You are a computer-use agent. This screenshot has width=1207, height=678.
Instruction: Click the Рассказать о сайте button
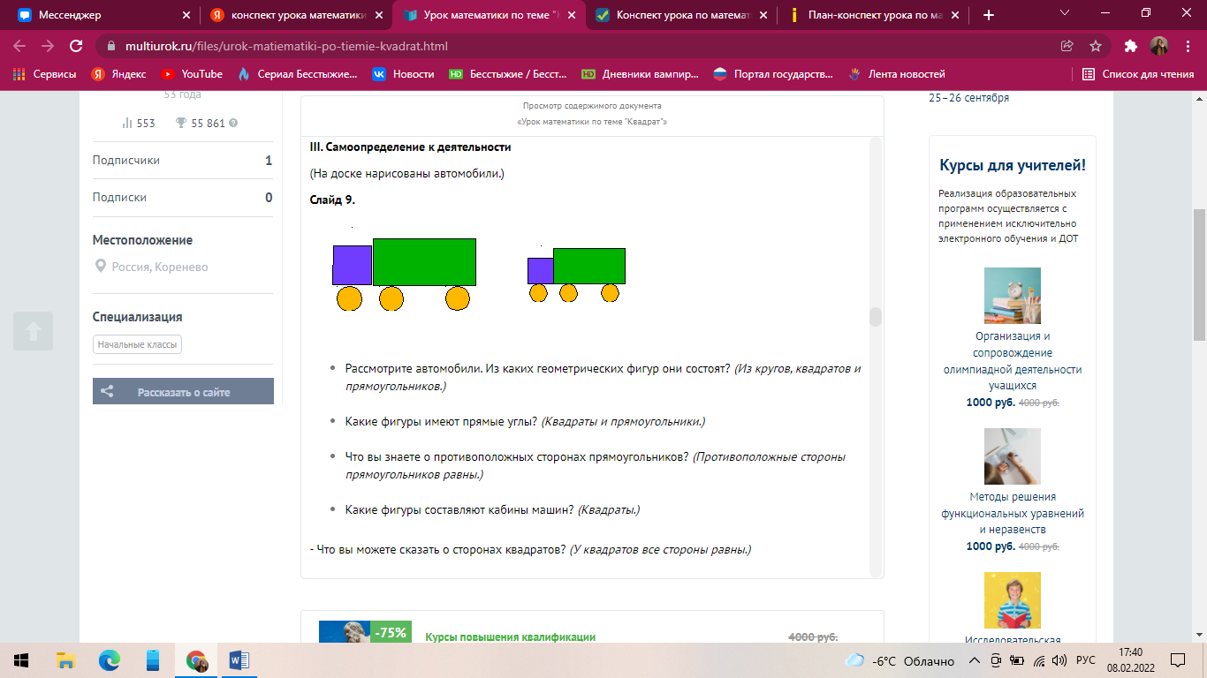[x=183, y=392]
